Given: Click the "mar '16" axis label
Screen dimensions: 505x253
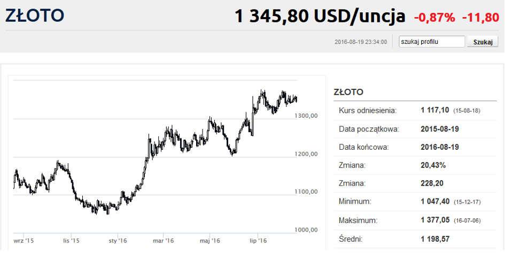Looking at the screenshot, I should [x=164, y=241].
